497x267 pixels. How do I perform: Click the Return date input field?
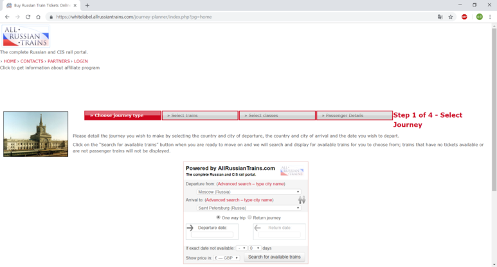click(x=279, y=235)
